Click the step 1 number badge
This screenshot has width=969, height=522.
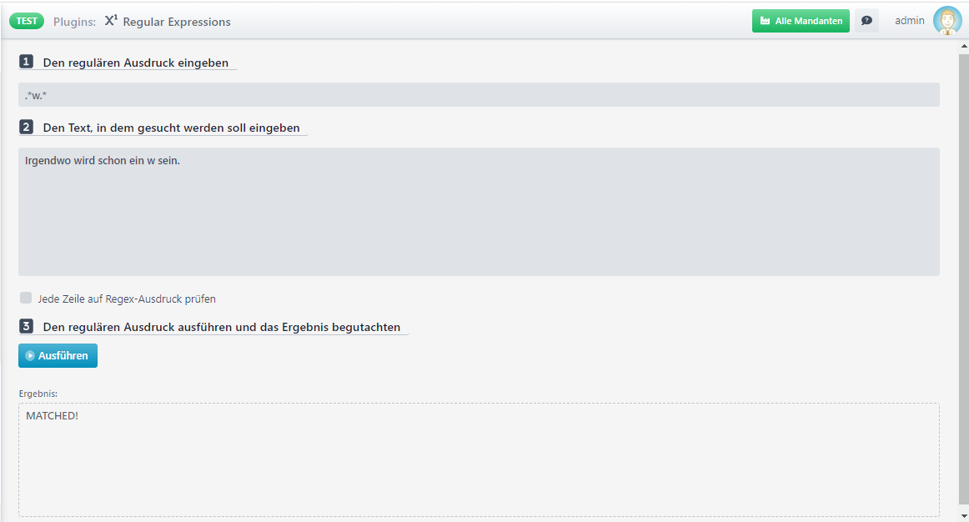tap(26, 62)
